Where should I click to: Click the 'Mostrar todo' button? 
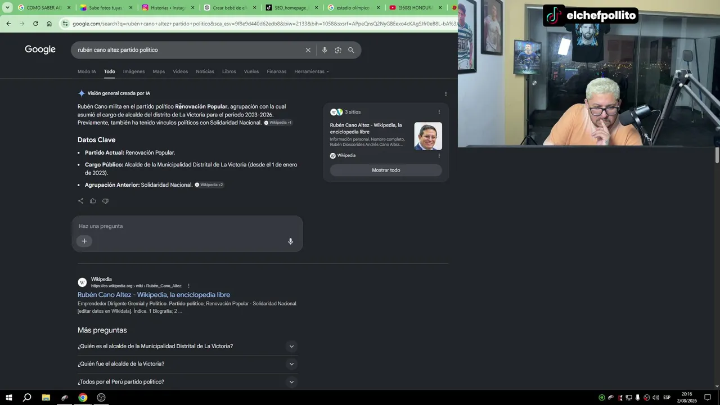pos(386,170)
